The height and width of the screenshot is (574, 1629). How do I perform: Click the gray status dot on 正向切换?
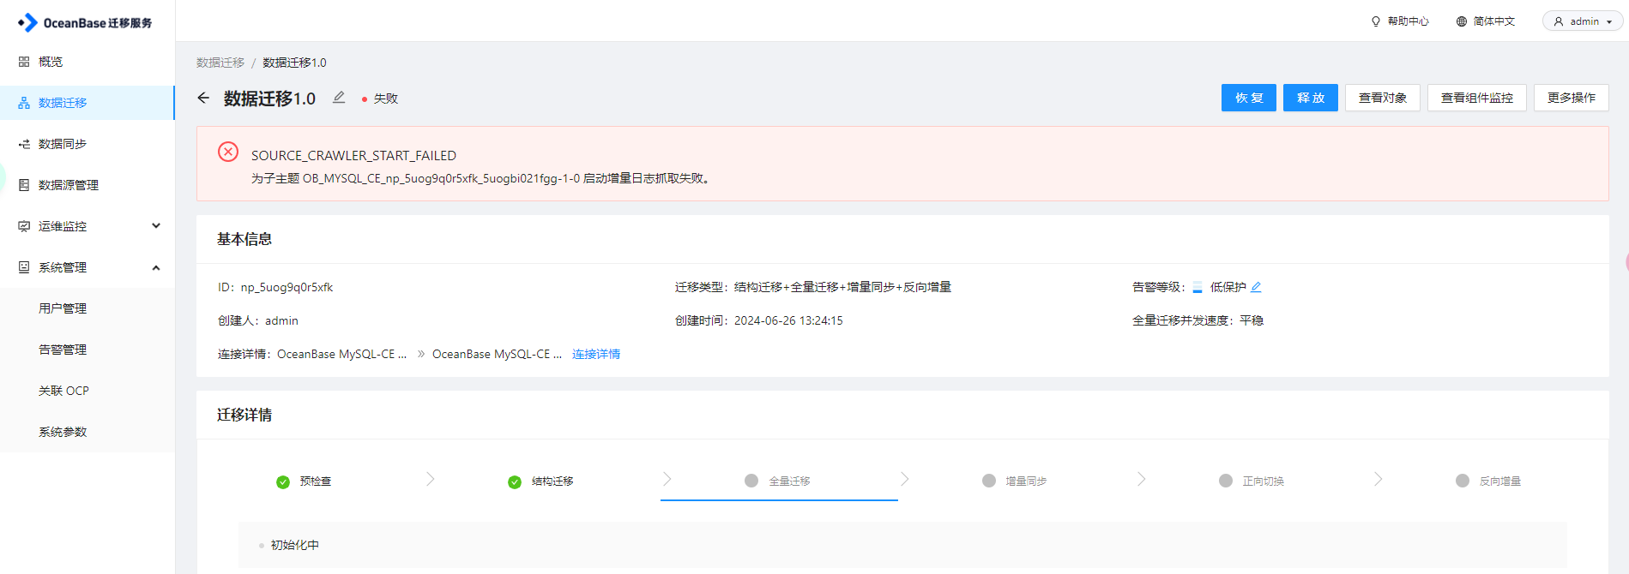[1226, 481]
